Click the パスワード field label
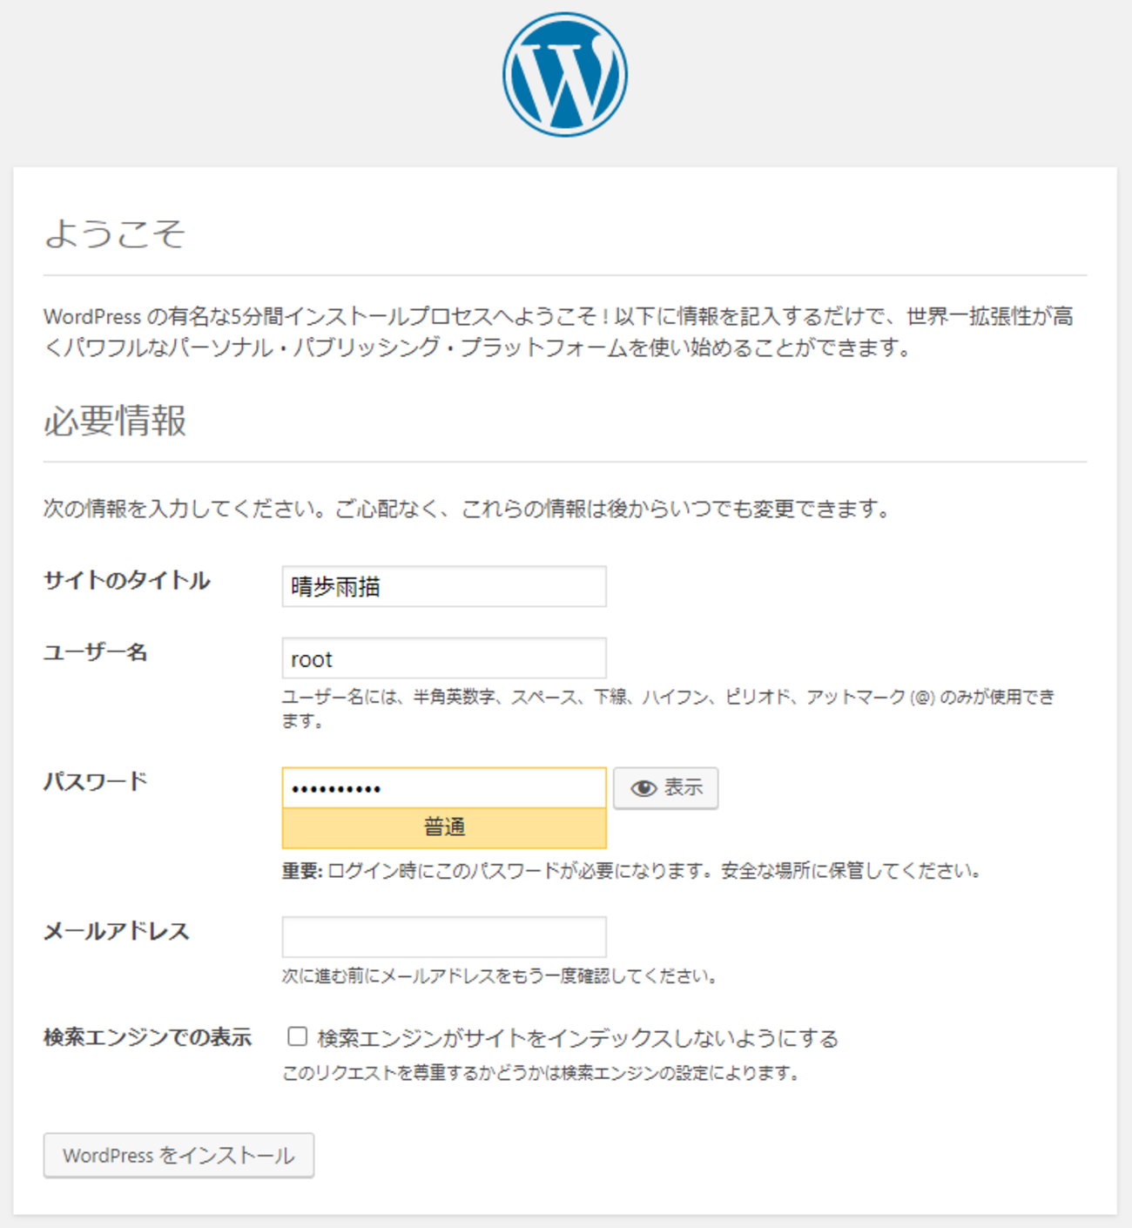 pos(96,781)
